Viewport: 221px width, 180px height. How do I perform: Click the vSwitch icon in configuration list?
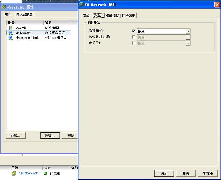[10, 28]
